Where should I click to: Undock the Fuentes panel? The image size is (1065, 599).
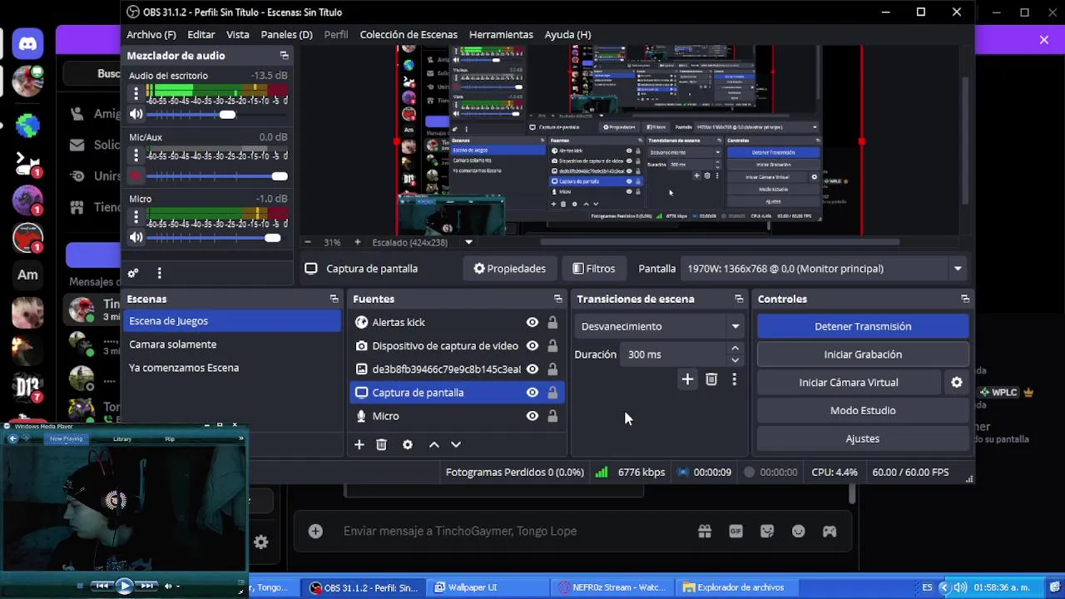tap(558, 299)
